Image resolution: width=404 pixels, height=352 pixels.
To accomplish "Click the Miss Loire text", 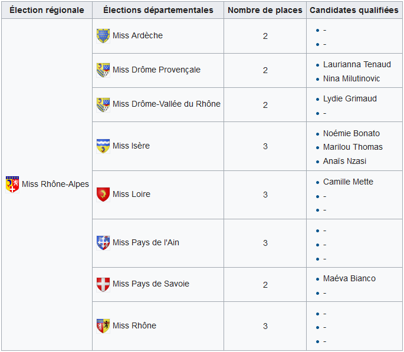I will coord(132,194).
